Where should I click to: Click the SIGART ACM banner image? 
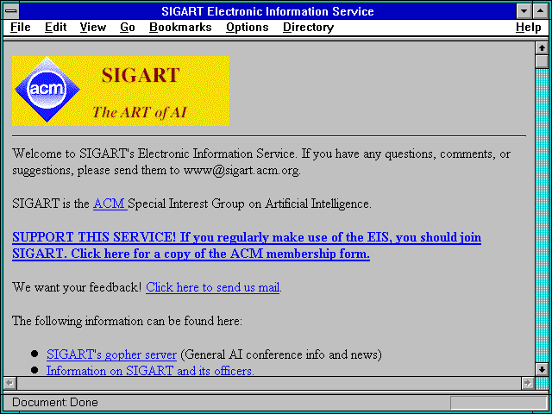pyautogui.click(x=121, y=91)
